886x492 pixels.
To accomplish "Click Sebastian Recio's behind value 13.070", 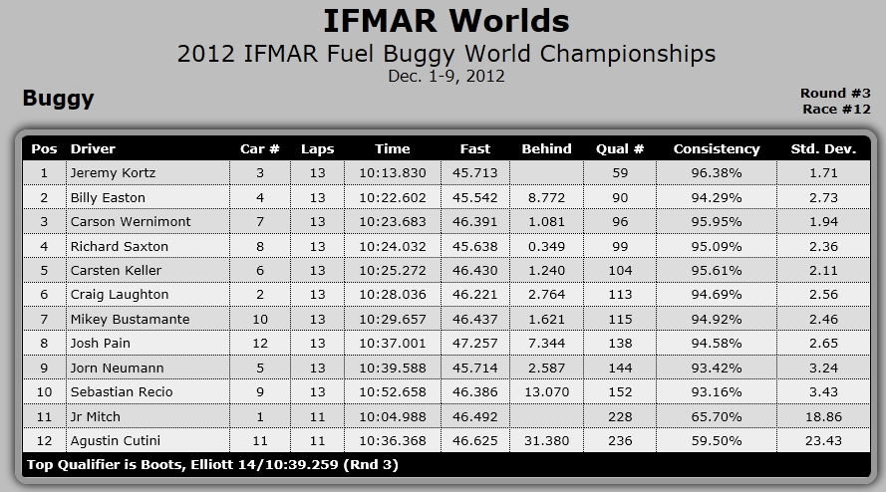I will pyautogui.click(x=546, y=392).
